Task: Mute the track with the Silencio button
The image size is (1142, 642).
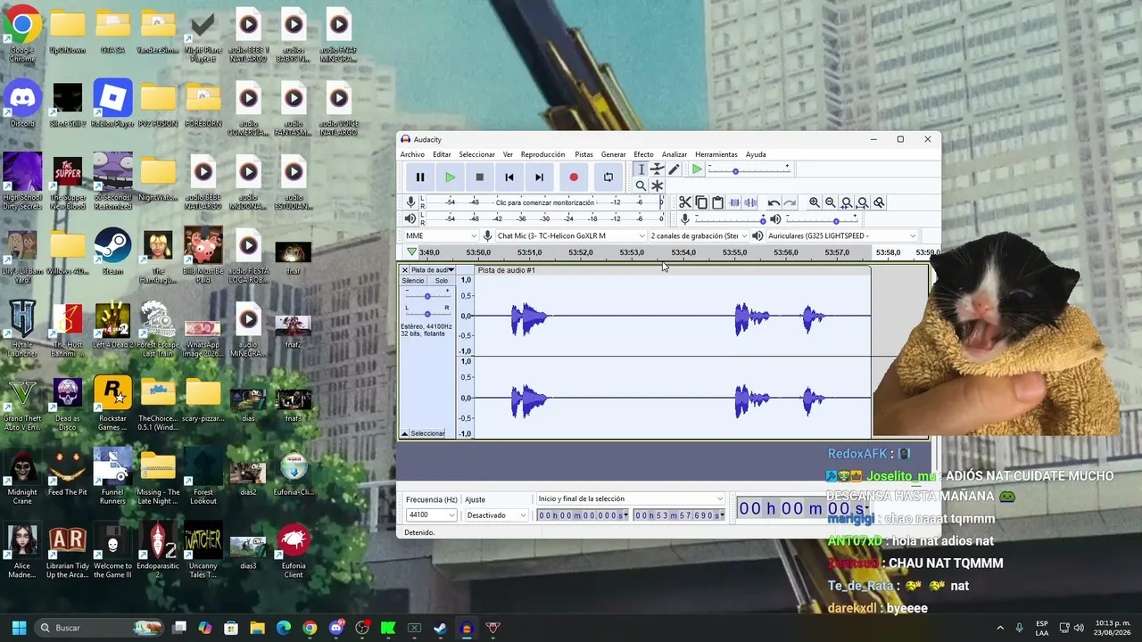Action: click(x=413, y=281)
